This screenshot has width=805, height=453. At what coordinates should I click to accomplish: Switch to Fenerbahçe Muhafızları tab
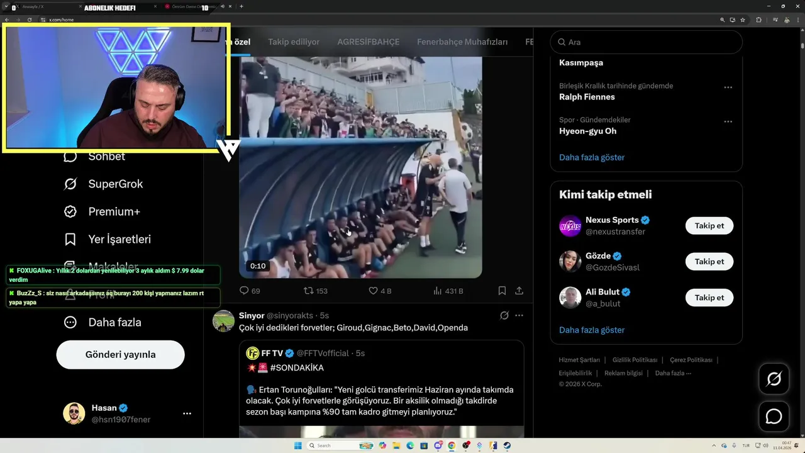pyautogui.click(x=462, y=42)
